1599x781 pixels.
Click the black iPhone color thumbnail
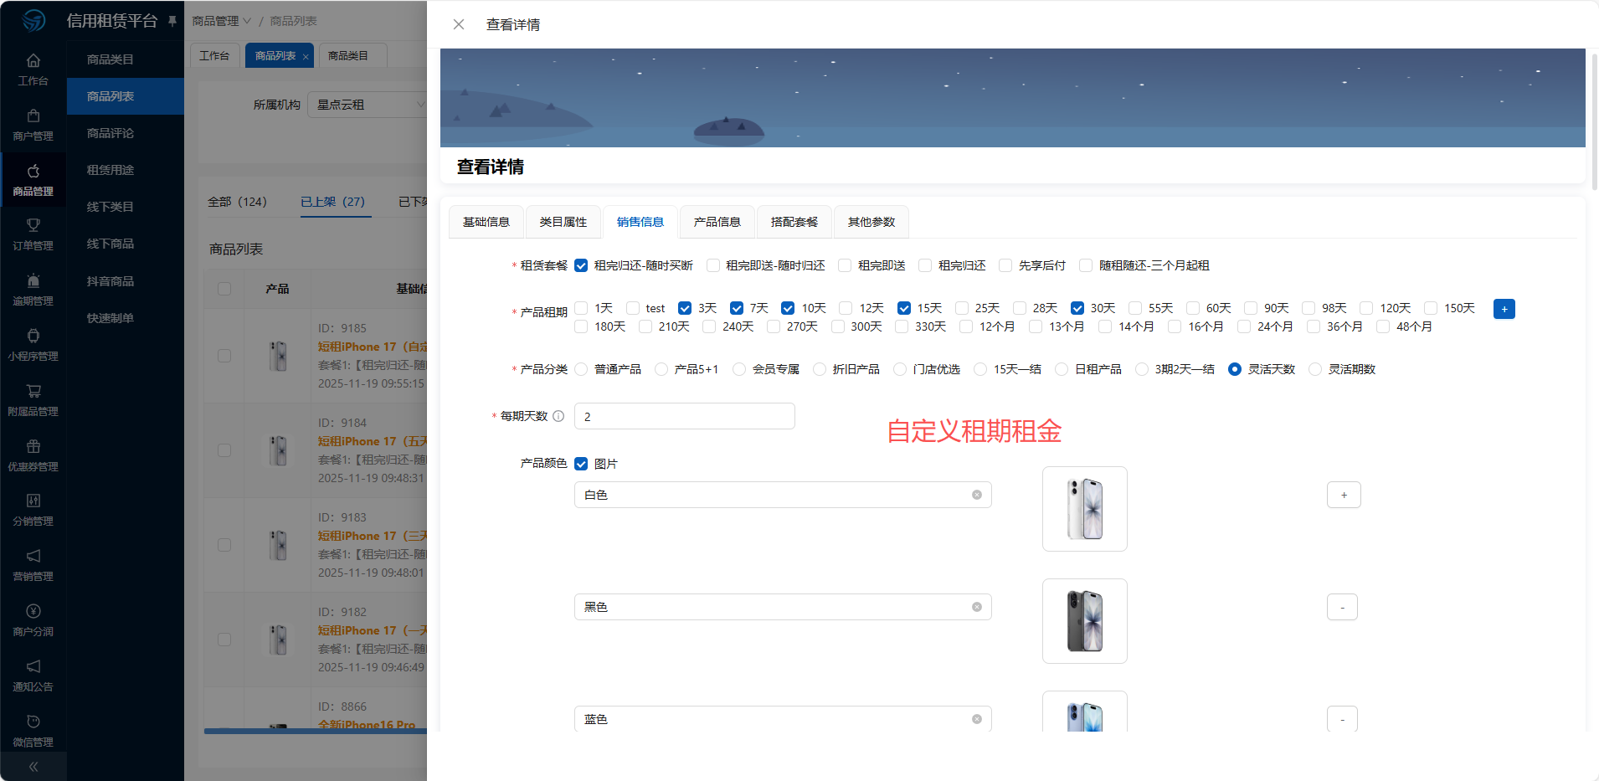1084,621
